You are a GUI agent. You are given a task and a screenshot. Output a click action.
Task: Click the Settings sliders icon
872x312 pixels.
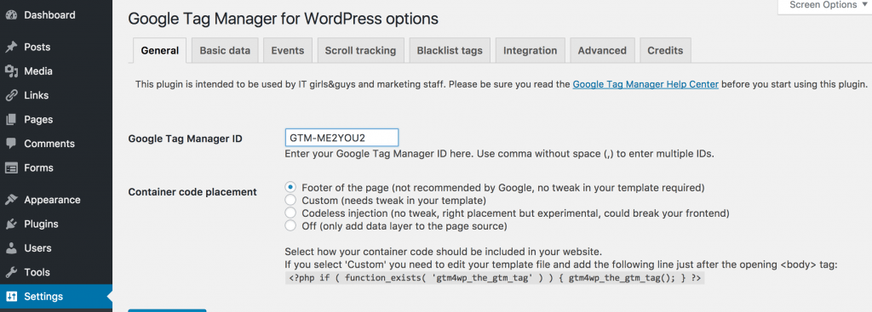[10, 297]
